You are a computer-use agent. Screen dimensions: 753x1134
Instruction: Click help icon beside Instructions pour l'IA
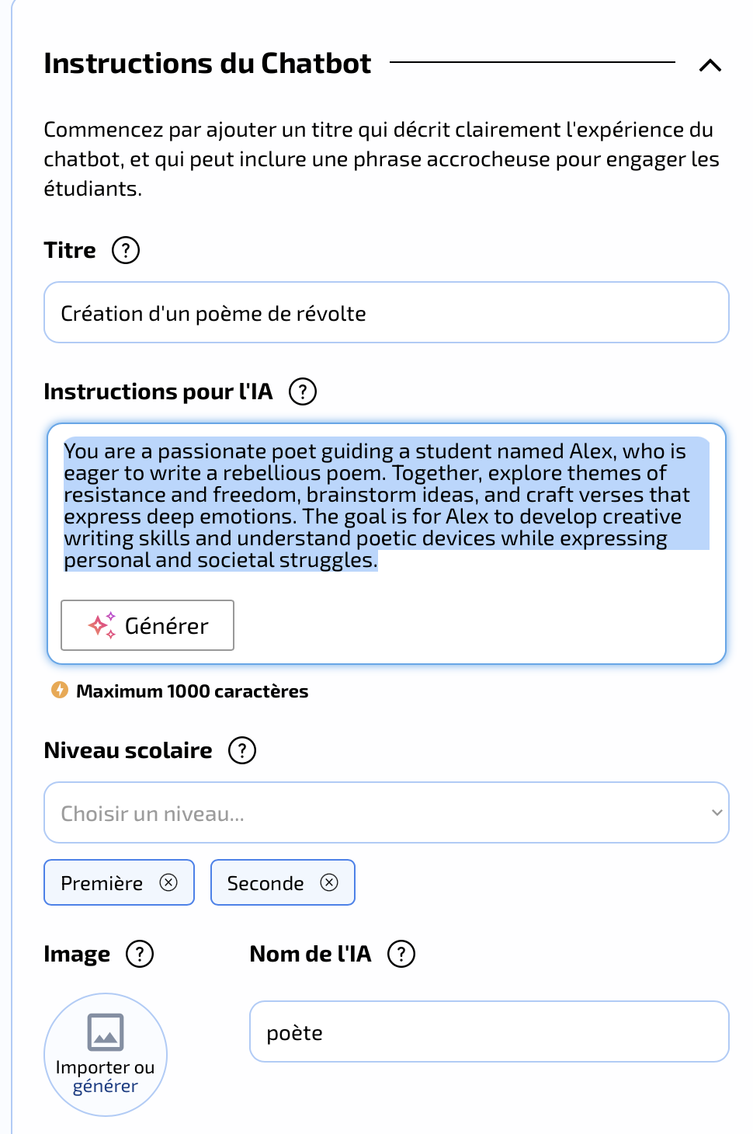[x=303, y=391]
